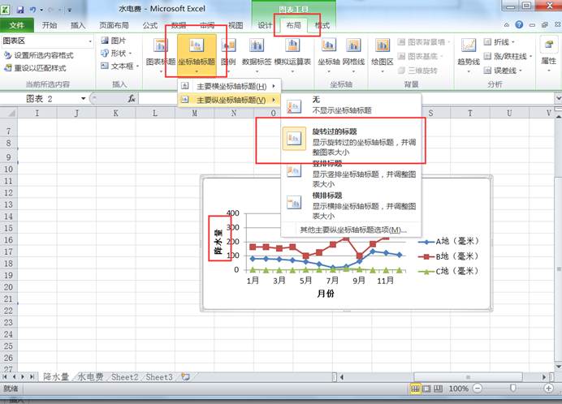Click the 属性 (Properties) ribbon icon
The width and height of the screenshot is (562, 404).
tap(548, 52)
